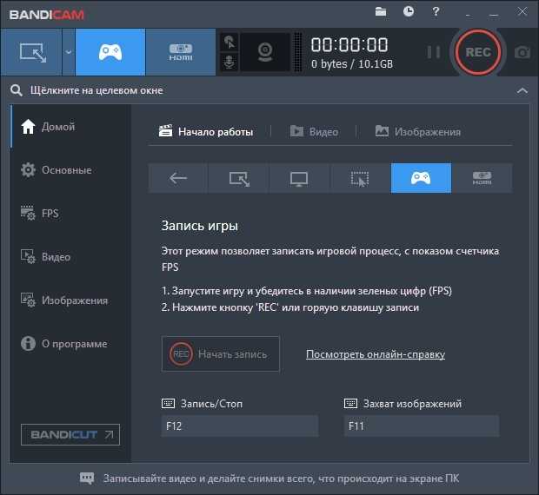This screenshot has height=495, width=539.
Task: Toggle microphone recording icon
Action: pyautogui.click(x=230, y=63)
